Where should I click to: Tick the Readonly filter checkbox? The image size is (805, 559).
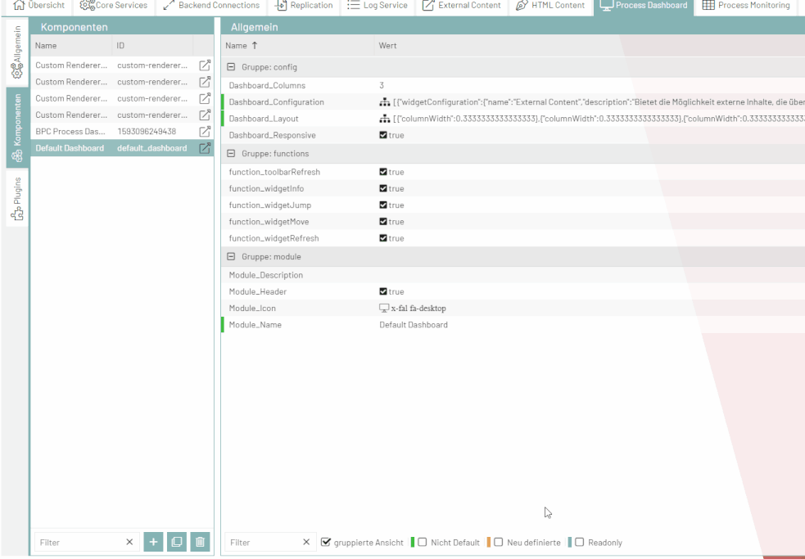tap(579, 543)
